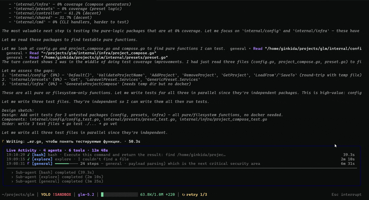Click the general agent progress bar
This screenshot has height=200, width=369.
[66, 164]
